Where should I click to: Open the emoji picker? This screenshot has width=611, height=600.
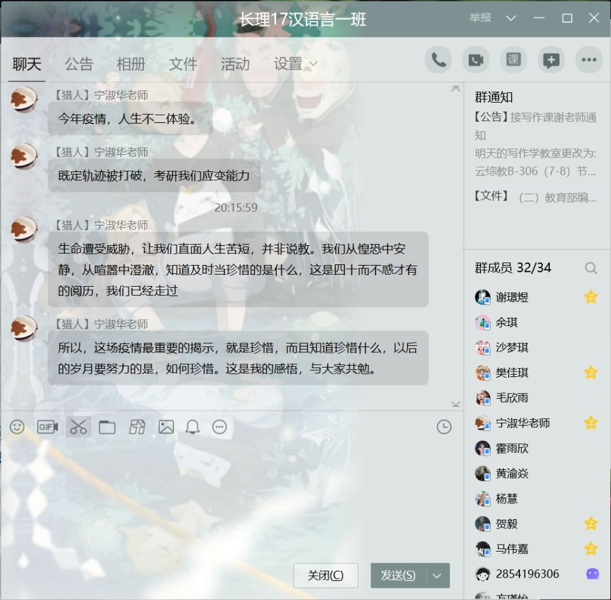17,427
